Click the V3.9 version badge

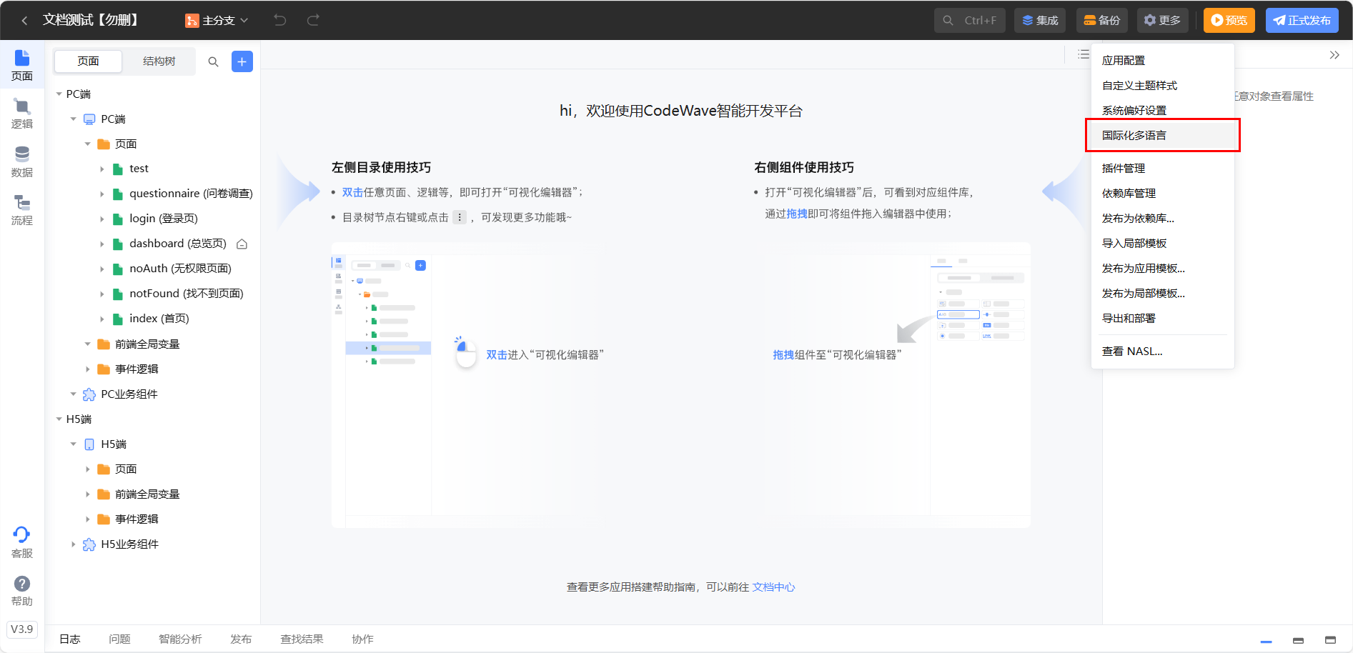(x=22, y=629)
